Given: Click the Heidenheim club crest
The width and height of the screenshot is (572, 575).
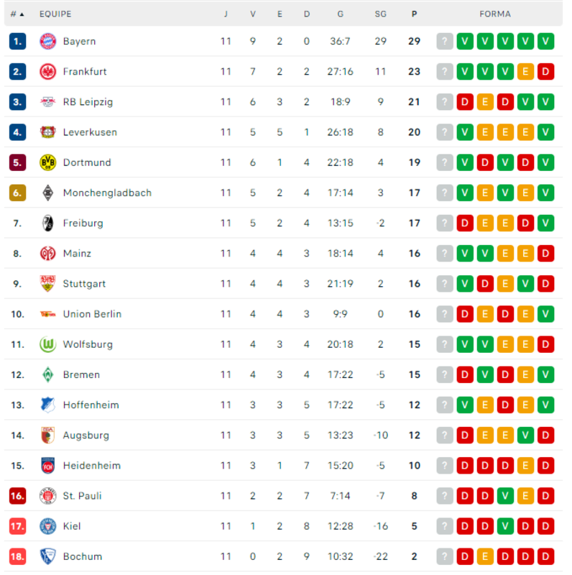Looking at the screenshot, I should pos(47,466).
